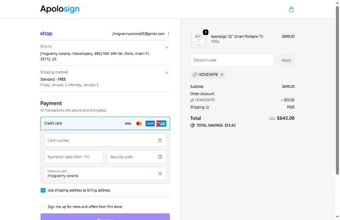Click the product title Apolosign 32" Smart Portable TV

coord(237,36)
